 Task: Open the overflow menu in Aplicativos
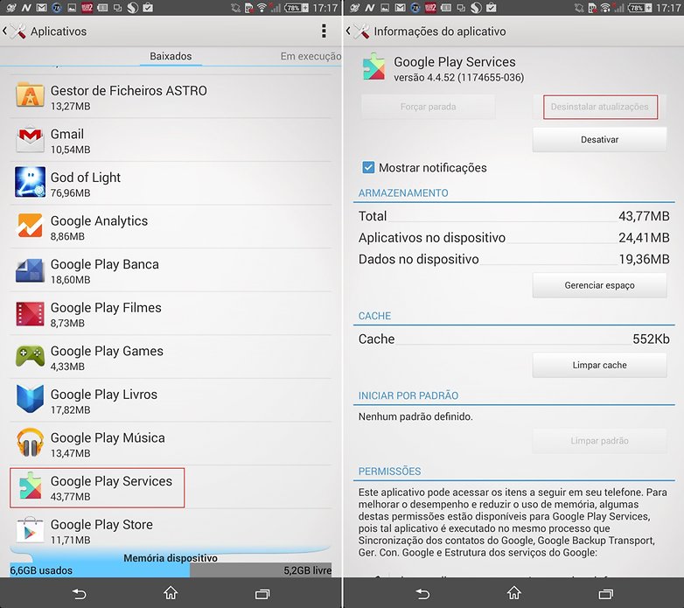324,31
